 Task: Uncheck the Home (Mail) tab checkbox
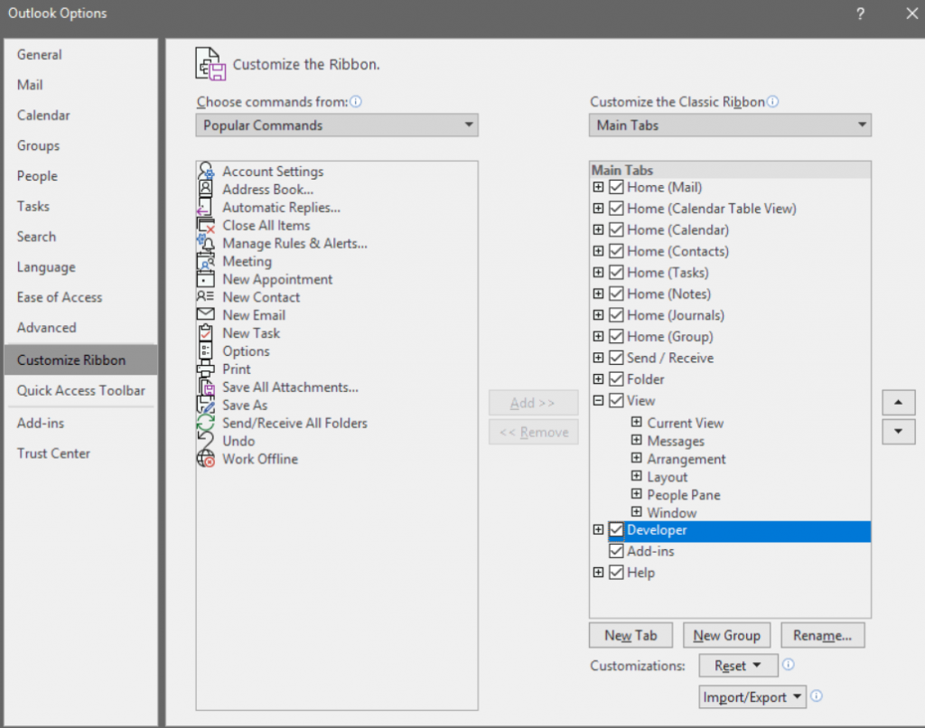[616, 187]
